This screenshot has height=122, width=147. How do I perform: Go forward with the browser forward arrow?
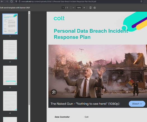(7, 1)
